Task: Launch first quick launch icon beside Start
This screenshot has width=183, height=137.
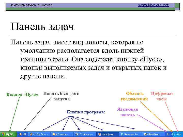Action: [x=21, y=134]
